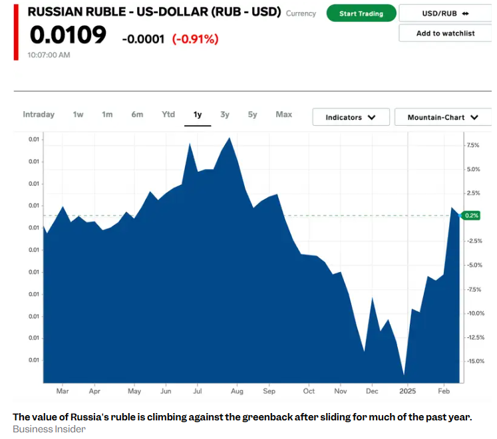Select the Ytd range tab
497x439 pixels.
tap(168, 114)
